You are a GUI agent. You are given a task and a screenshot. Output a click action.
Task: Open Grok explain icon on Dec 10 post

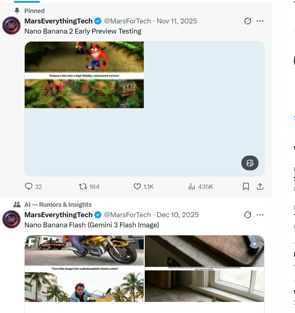(247, 215)
